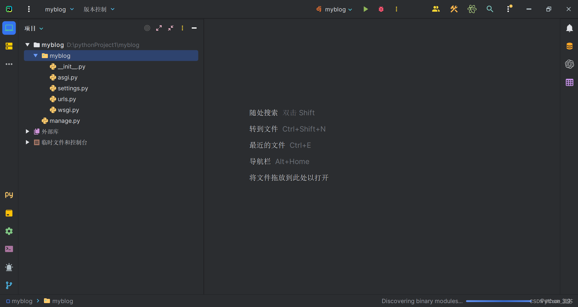This screenshot has height=307, width=578.
Task: Collapse the root myblog project node
Action: pyautogui.click(x=27, y=45)
